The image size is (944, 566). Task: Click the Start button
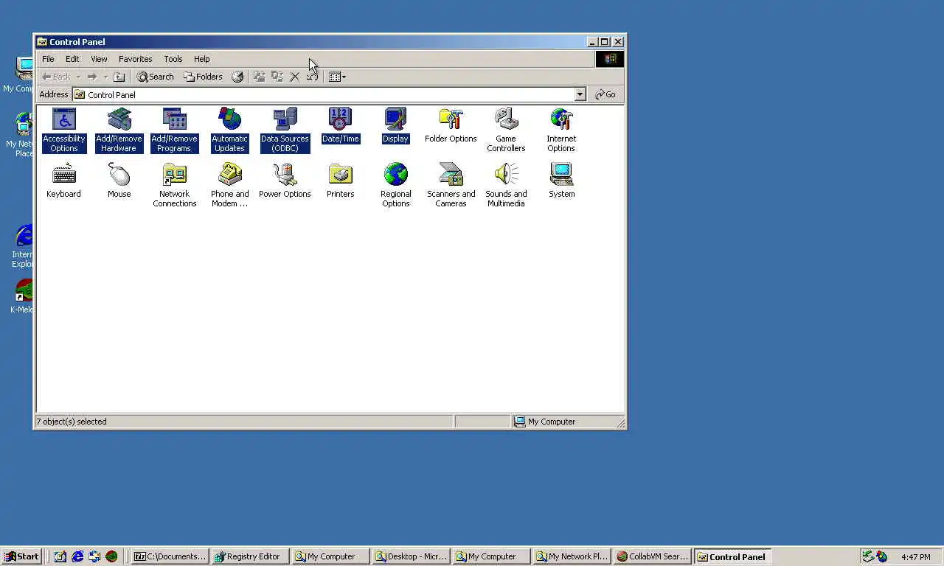coord(21,556)
